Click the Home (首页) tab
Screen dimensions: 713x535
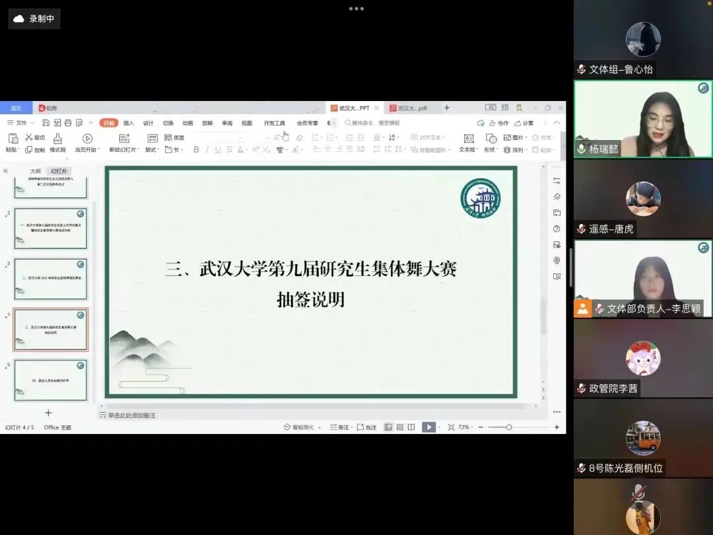[16, 108]
